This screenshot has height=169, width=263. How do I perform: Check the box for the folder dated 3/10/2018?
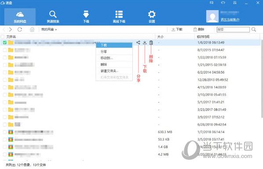[x=5, y=95]
